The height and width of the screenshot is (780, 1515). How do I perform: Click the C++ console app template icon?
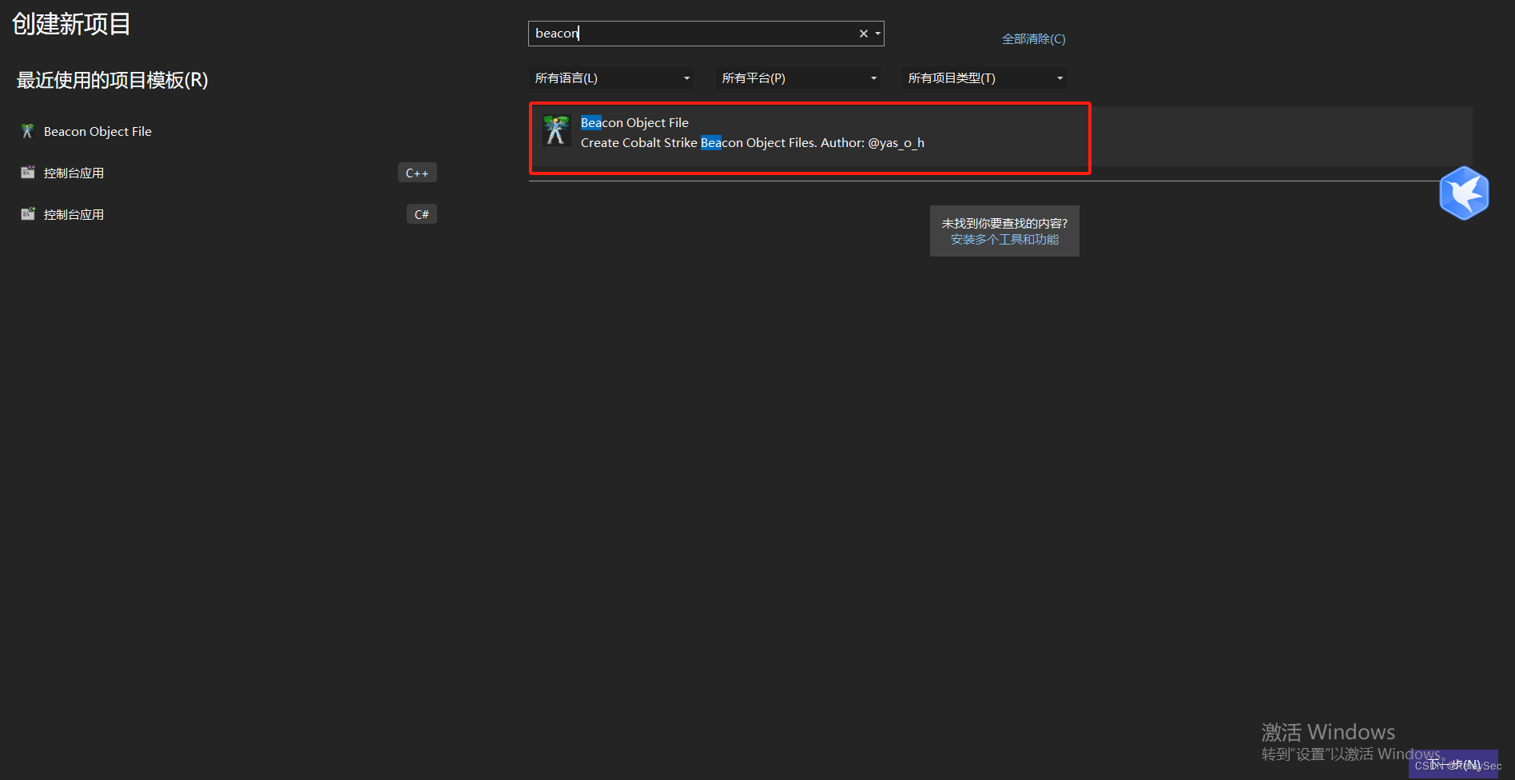[x=27, y=172]
